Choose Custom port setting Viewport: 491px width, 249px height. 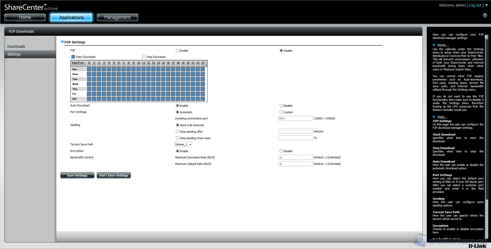tap(281, 112)
